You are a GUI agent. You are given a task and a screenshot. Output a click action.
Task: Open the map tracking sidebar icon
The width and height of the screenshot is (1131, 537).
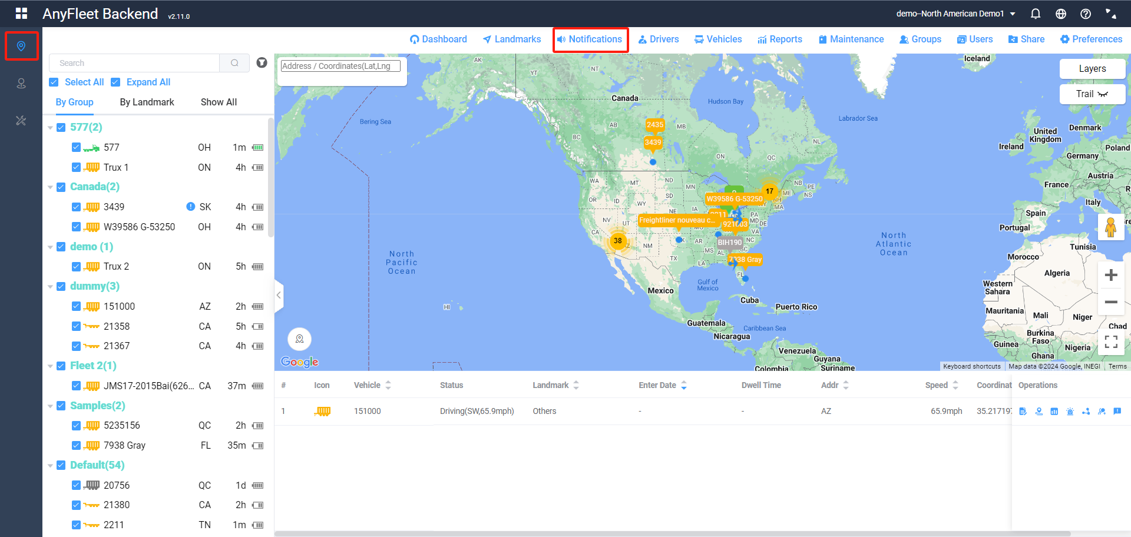point(21,46)
